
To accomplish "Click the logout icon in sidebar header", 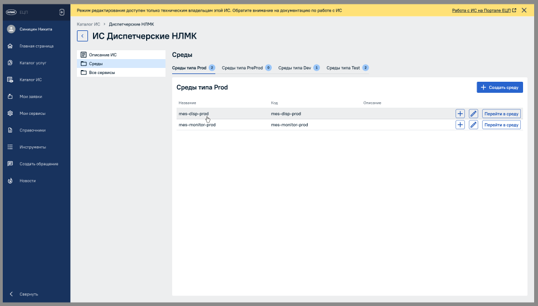I will pos(61,12).
